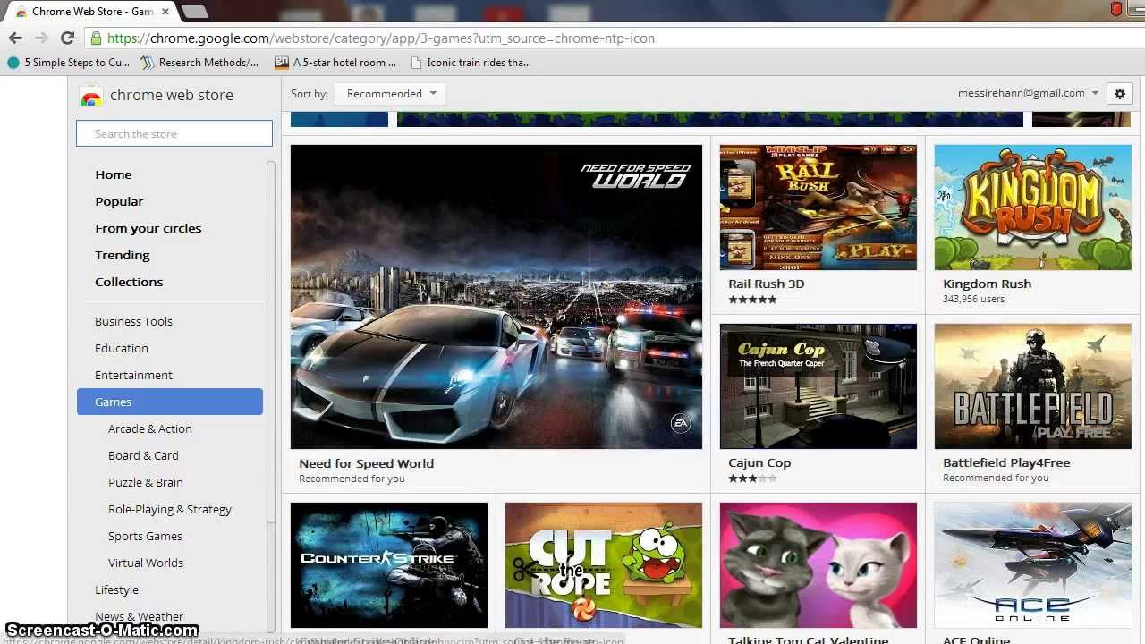Screen dimensions: 1145x644
Task: Click the Cajun Cop star rating
Action: [752, 479]
